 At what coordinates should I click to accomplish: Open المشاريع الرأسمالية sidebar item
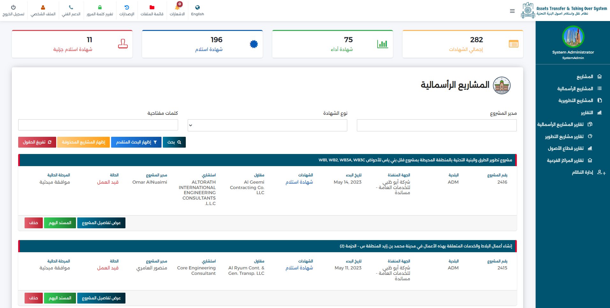(x=575, y=89)
